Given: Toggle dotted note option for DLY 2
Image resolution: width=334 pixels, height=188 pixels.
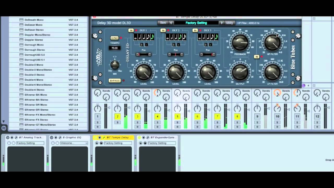Looking at the screenshot, I should pos(178,45).
